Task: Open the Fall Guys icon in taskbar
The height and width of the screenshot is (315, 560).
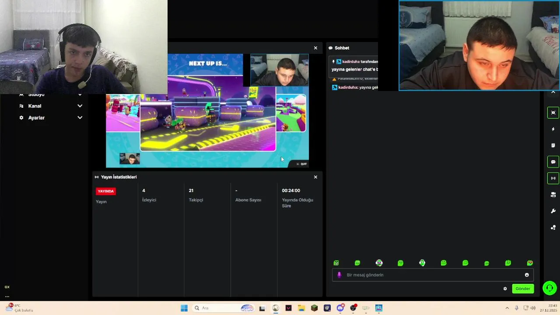Action: [x=379, y=308]
